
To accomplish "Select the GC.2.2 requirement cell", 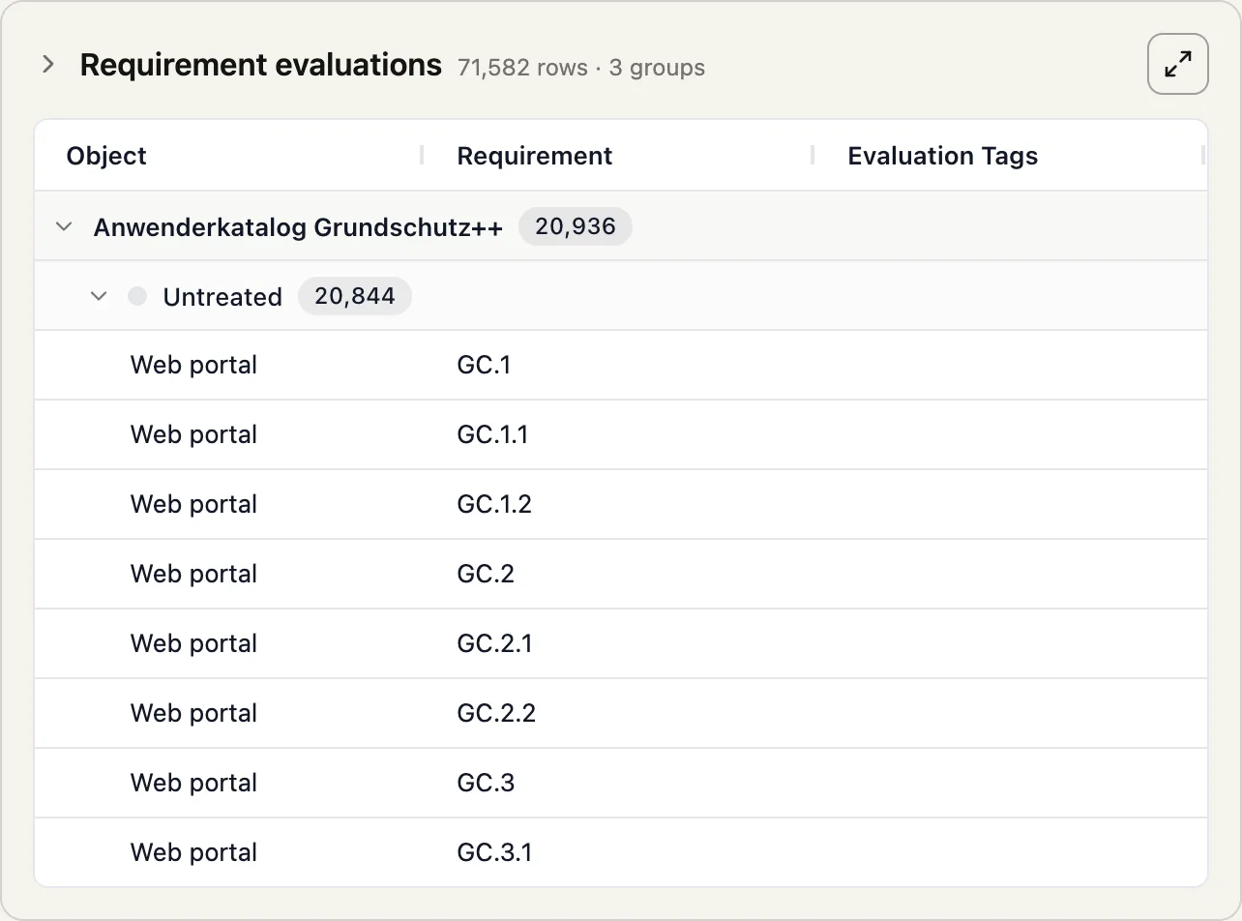I will tap(496, 713).
